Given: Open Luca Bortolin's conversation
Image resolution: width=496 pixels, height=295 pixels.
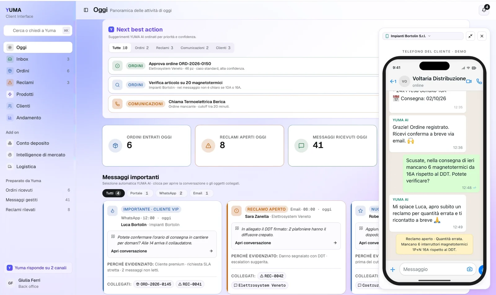Looking at the screenshot, I should [x=162, y=251].
